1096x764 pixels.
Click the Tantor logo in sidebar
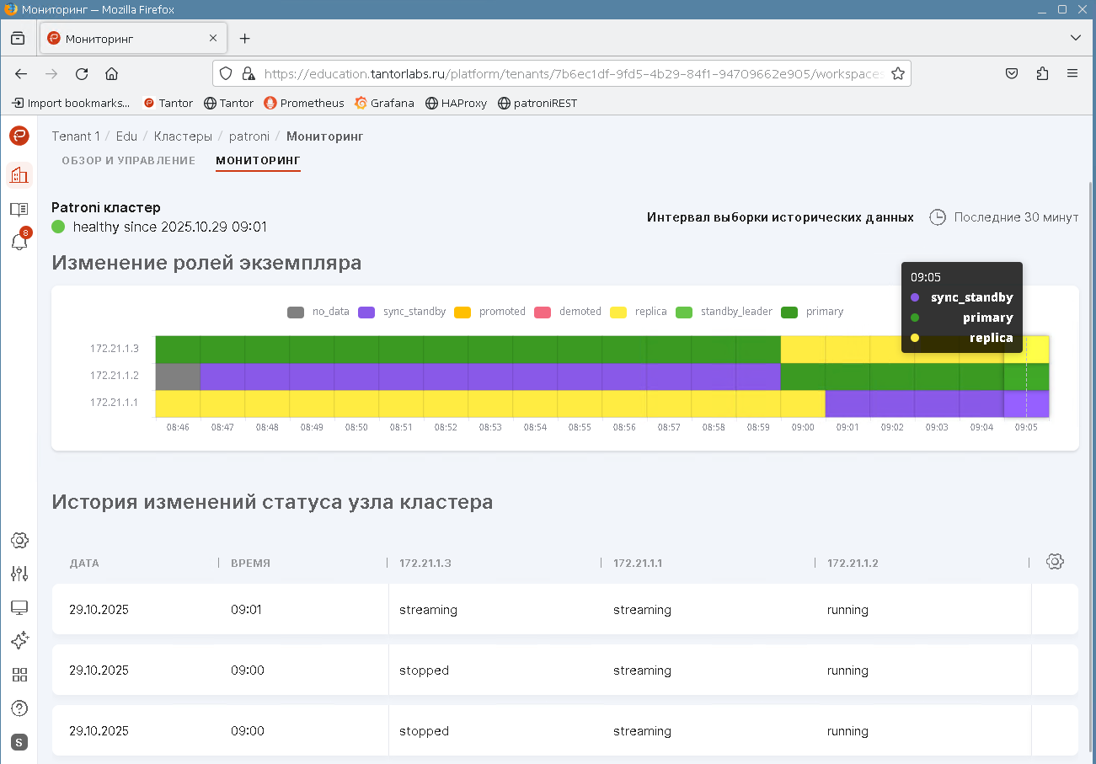[x=19, y=136]
